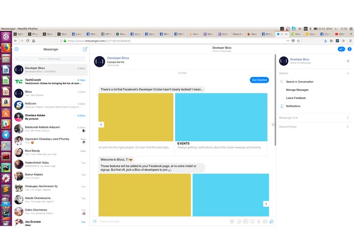354x252 pixels.
Task: Send a thumbs up like
Action: [272, 221]
